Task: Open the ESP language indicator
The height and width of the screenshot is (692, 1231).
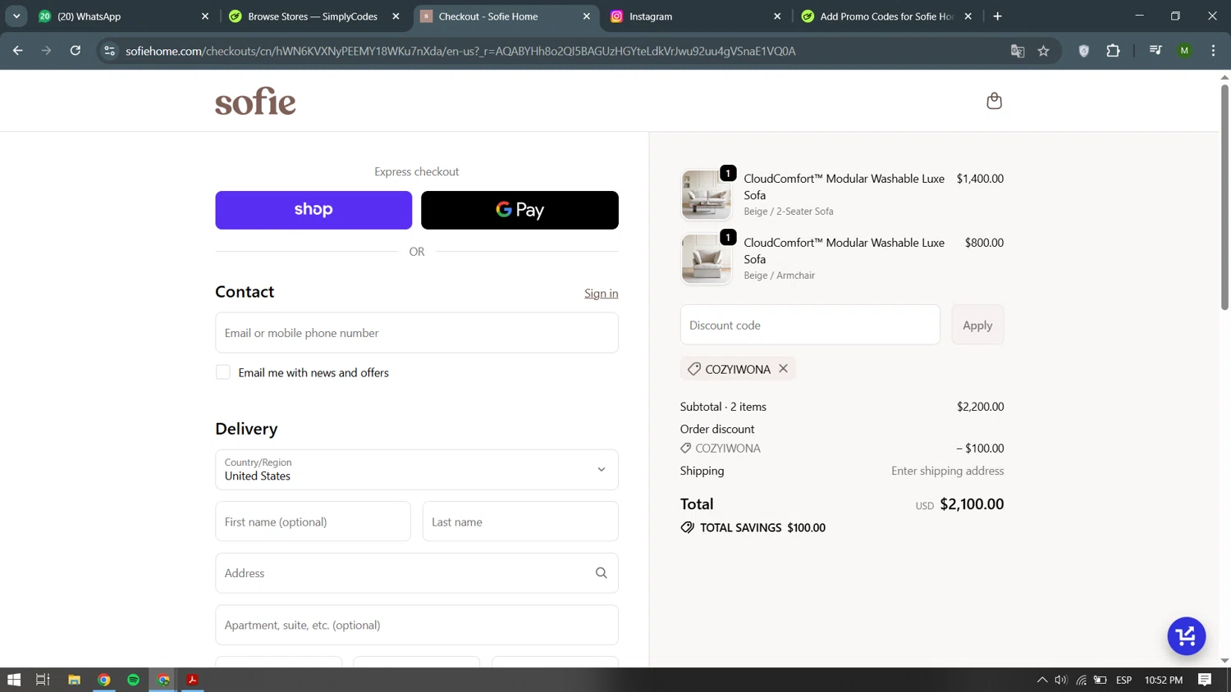Action: point(1124,680)
